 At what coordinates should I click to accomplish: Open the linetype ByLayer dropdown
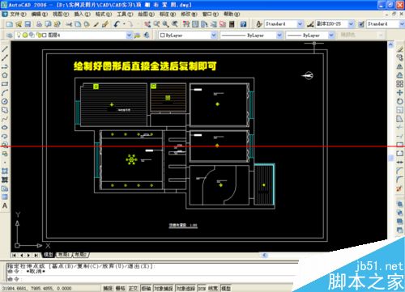point(279,35)
